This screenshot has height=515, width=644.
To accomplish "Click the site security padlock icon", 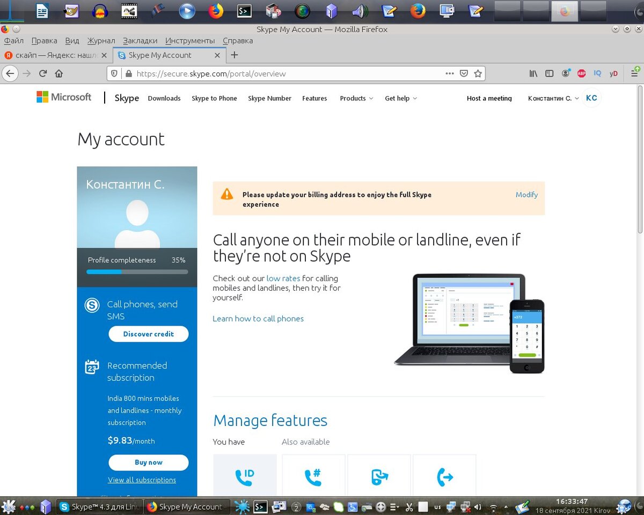I will [128, 73].
